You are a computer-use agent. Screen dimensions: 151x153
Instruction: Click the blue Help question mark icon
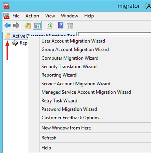tap(61, 25)
